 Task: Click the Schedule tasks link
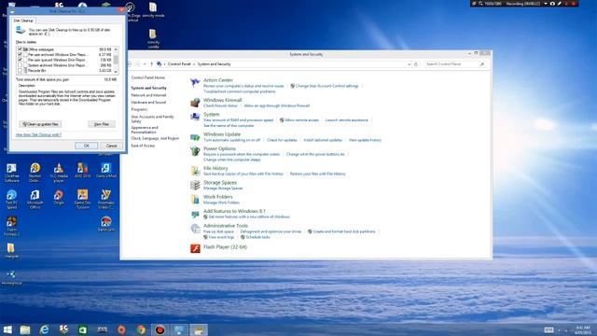257,237
